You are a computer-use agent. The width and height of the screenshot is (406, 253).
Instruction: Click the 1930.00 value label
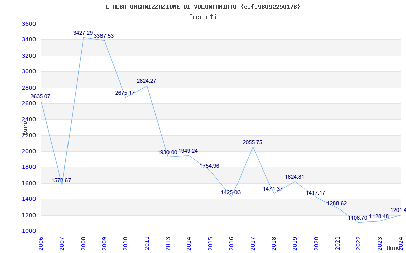[x=167, y=153]
